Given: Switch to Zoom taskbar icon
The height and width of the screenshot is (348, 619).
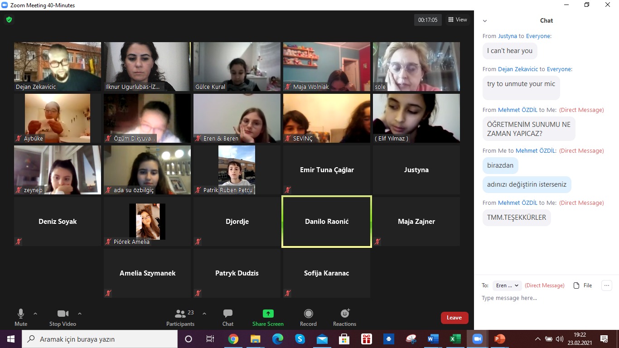Looking at the screenshot, I should point(477,339).
